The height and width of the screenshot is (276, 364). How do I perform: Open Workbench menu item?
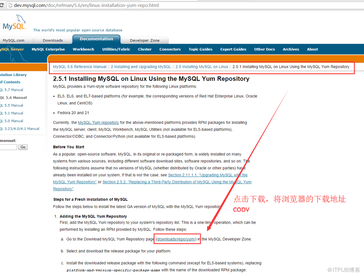[83, 49]
